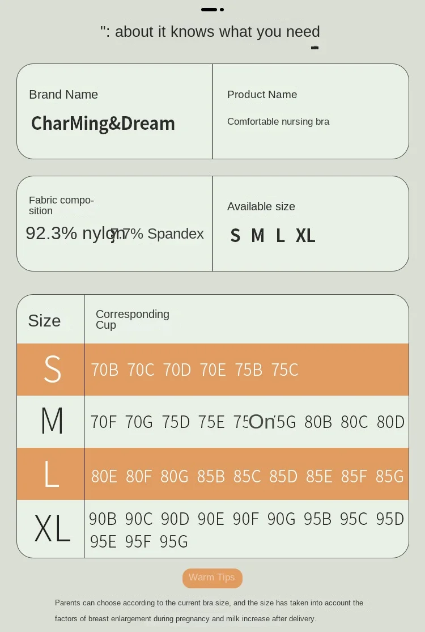Click the Warm Tips button
This screenshot has height=632, width=425.
click(x=212, y=578)
